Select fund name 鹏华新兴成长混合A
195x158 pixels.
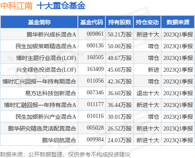(x=51, y=34)
